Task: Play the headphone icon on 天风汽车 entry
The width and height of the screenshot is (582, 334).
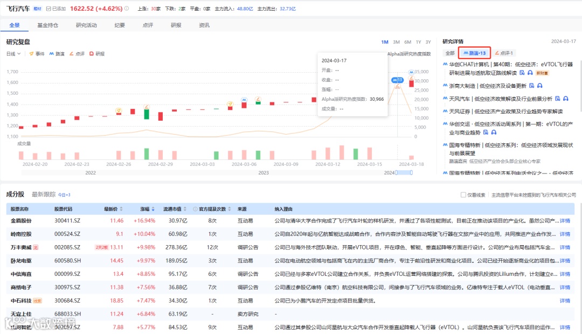Action: pyautogui.click(x=566, y=99)
